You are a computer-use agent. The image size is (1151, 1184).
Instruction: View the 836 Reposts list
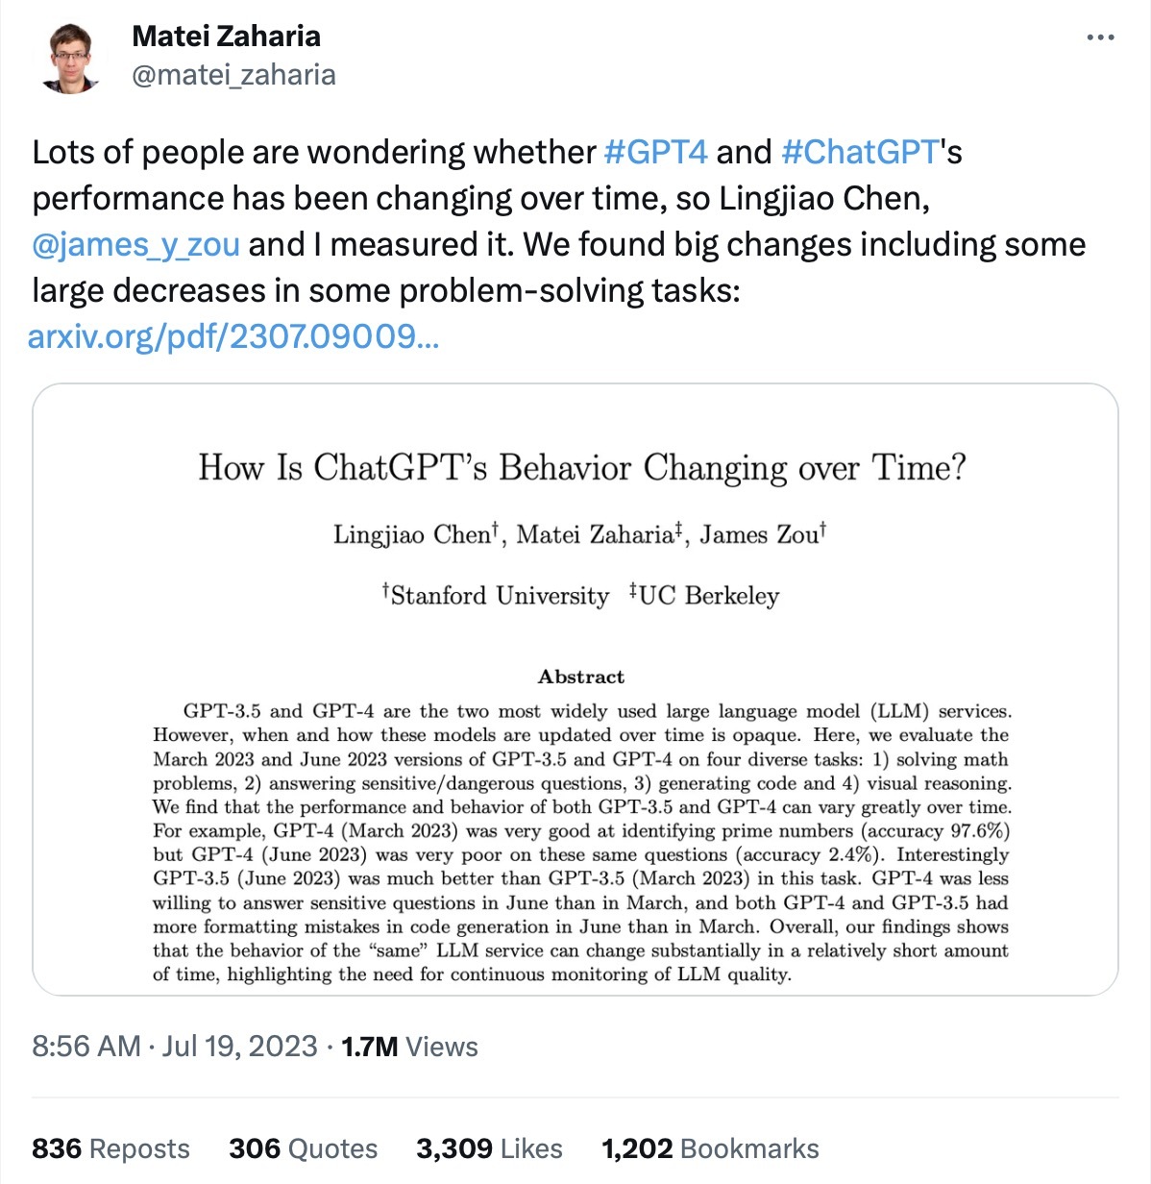110,1148
